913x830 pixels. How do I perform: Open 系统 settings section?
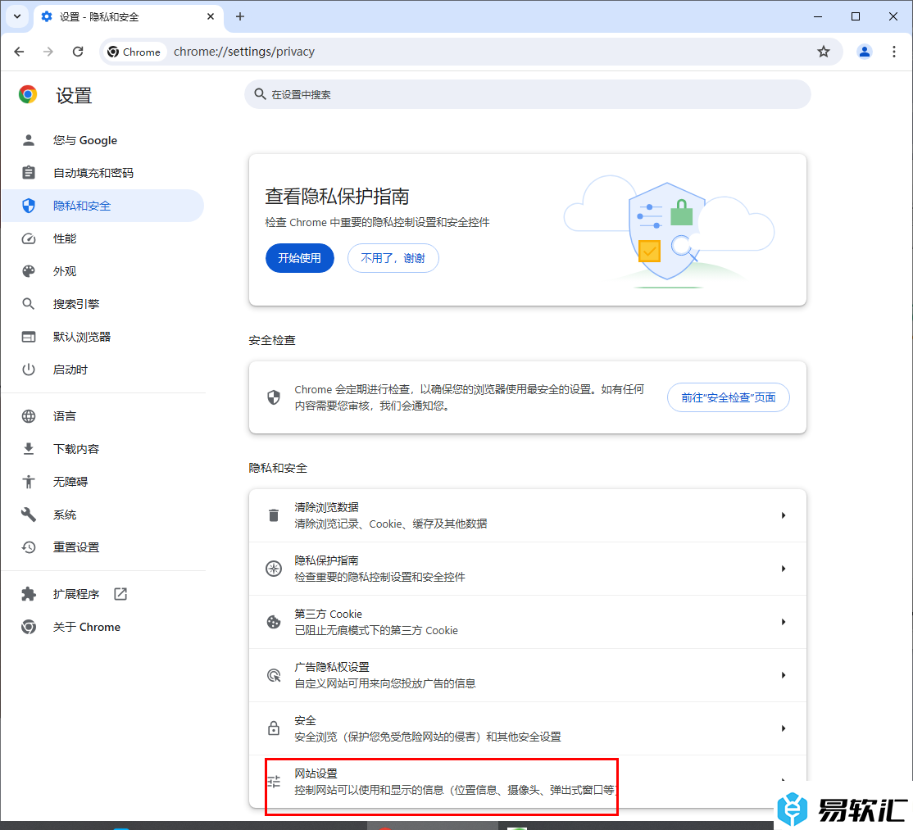click(x=102, y=515)
